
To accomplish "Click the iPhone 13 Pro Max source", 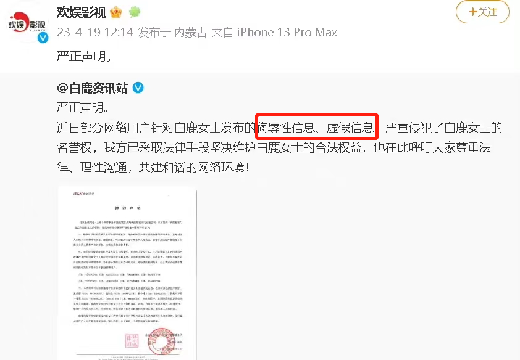I will tap(287, 33).
